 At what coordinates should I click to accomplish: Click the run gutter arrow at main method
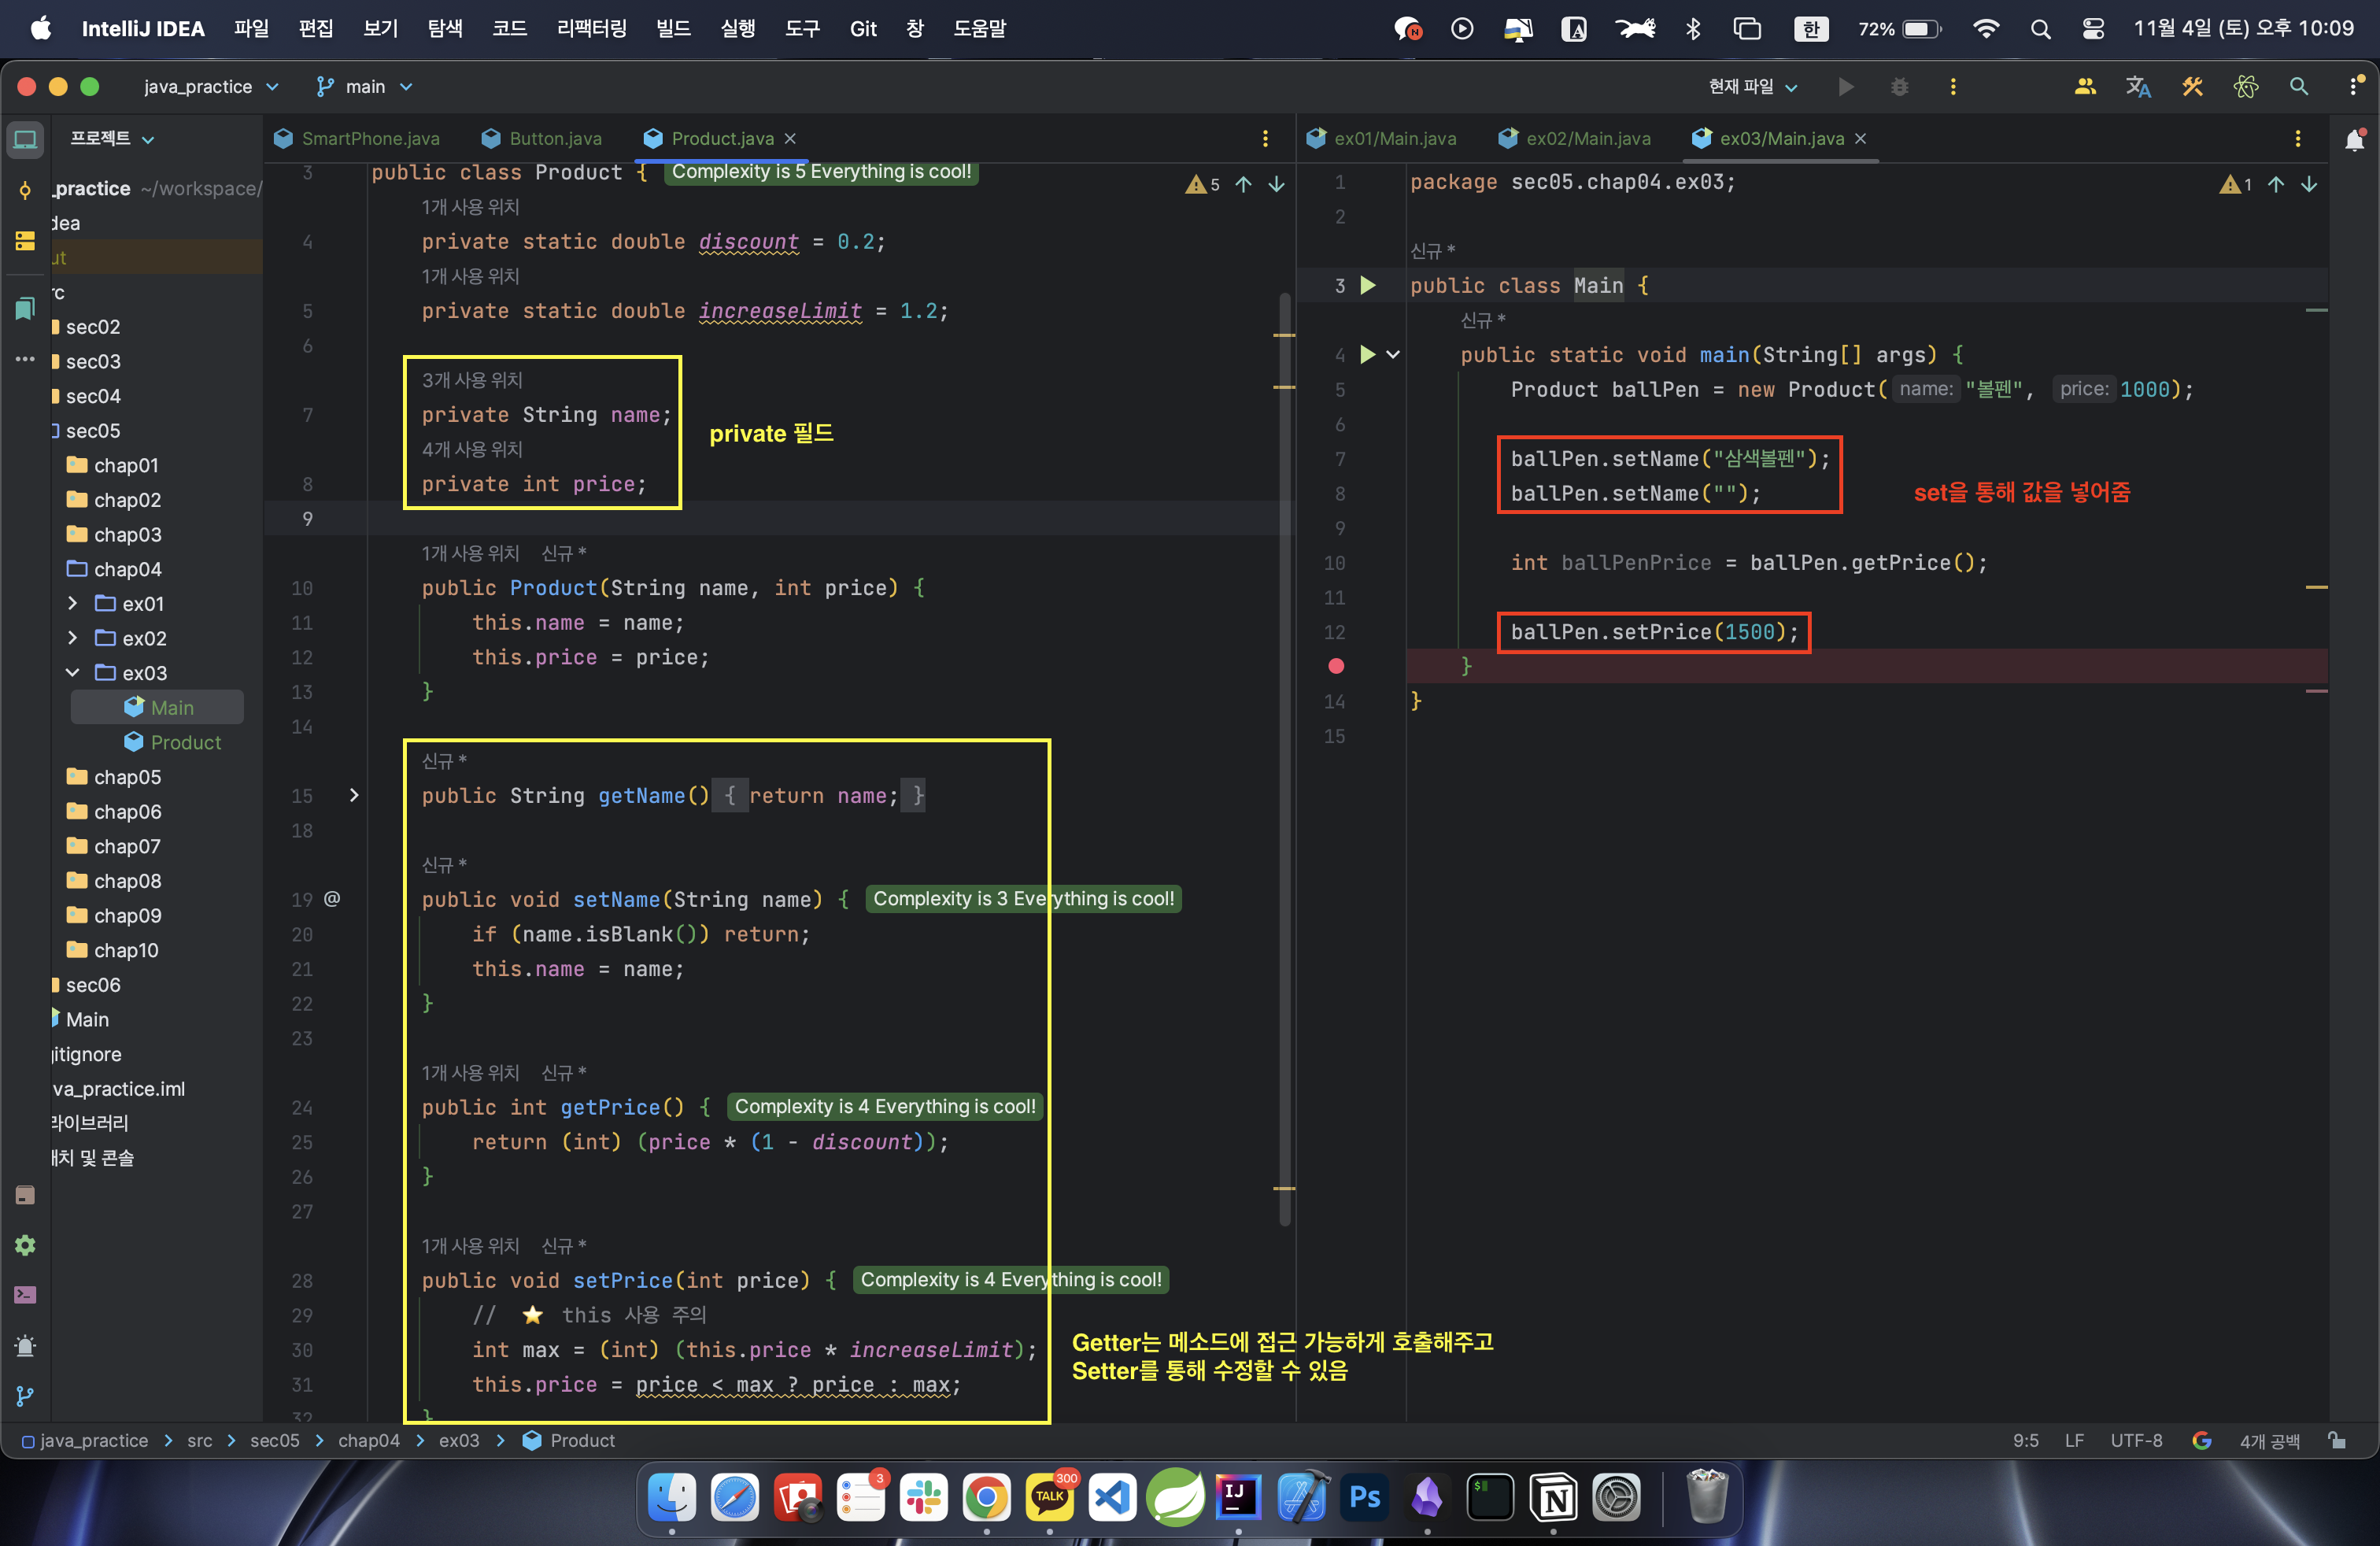coord(1368,354)
